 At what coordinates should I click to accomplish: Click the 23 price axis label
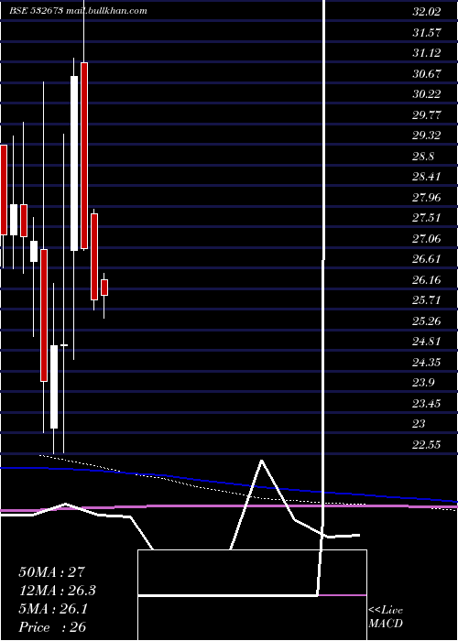420,424
